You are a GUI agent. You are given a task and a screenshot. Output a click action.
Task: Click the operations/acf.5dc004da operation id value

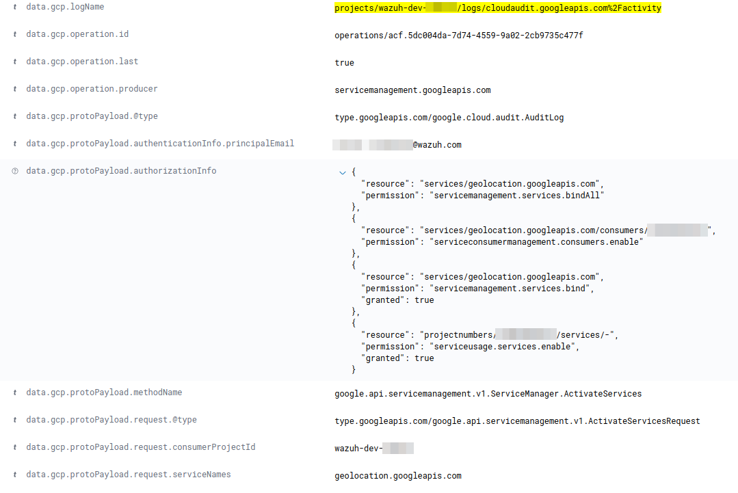tap(459, 36)
